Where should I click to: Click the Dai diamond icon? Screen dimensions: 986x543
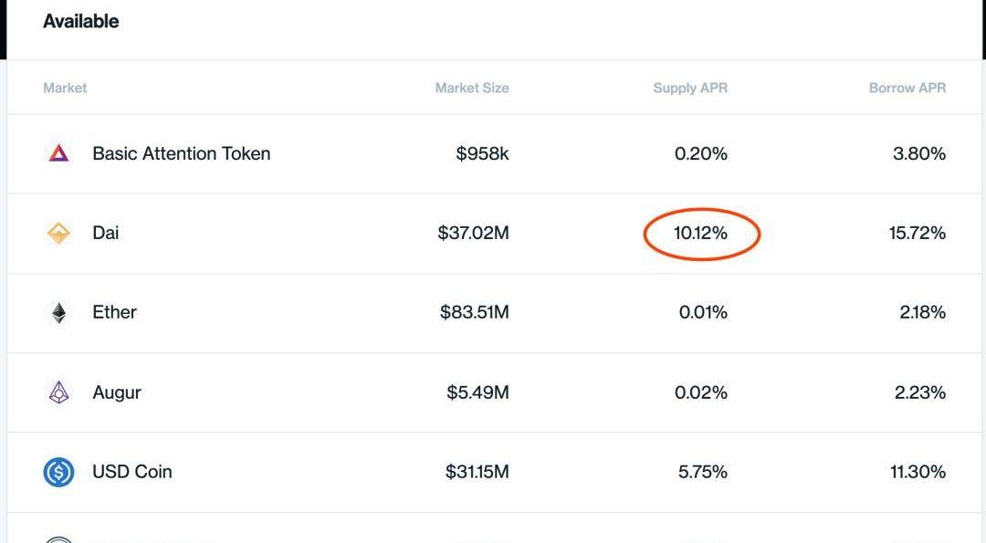(58, 233)
